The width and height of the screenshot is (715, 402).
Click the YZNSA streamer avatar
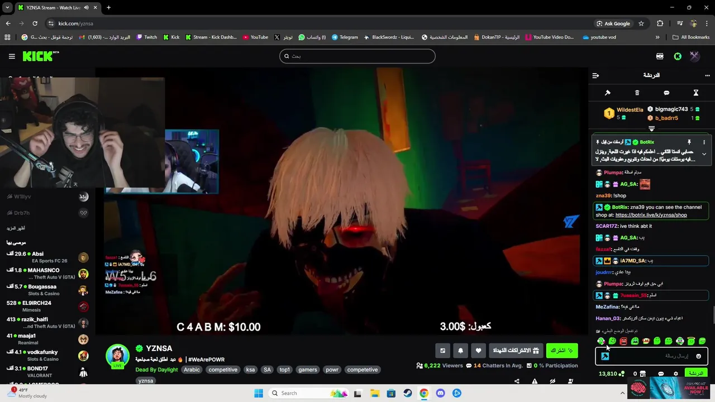117,356
